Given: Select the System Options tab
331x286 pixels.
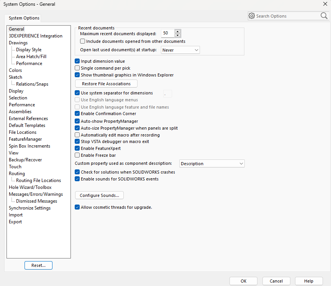Looking at the screenshot, I should coord(24,18).
